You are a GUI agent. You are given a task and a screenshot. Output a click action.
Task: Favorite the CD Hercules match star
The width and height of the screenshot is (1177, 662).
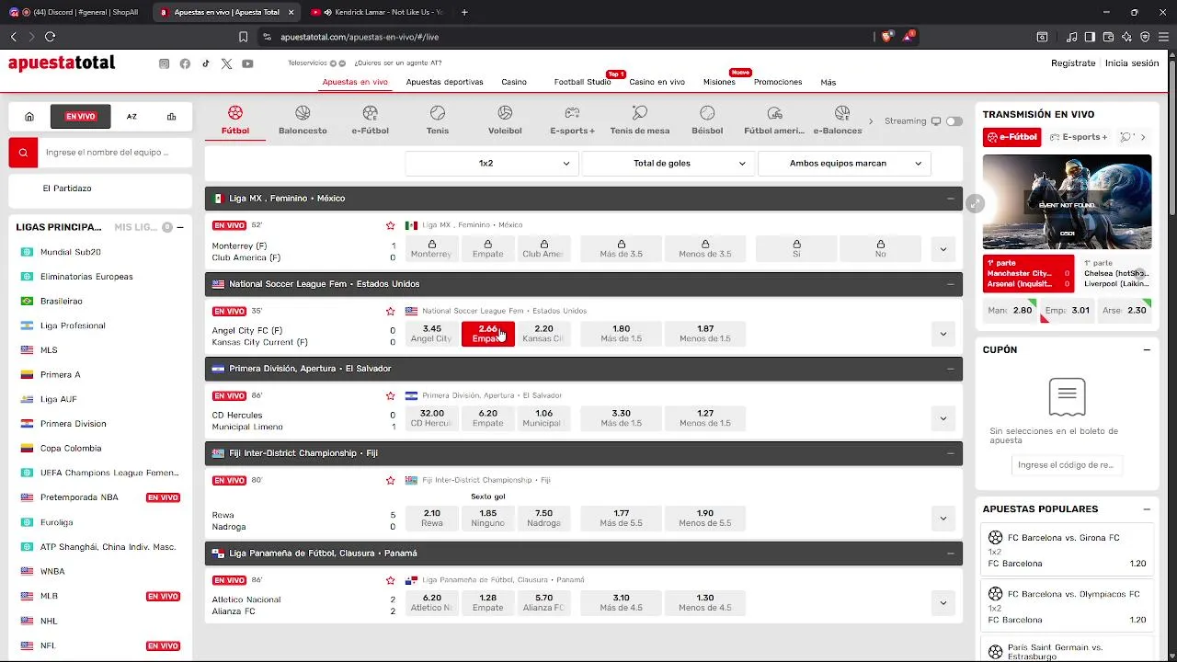point(391,395)
